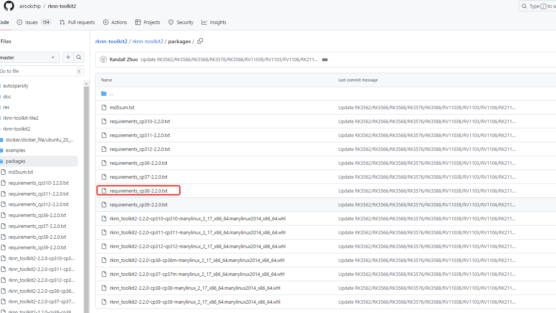Click the Insights graph icon
Screen dimensions: 556x313
[204, 22]
